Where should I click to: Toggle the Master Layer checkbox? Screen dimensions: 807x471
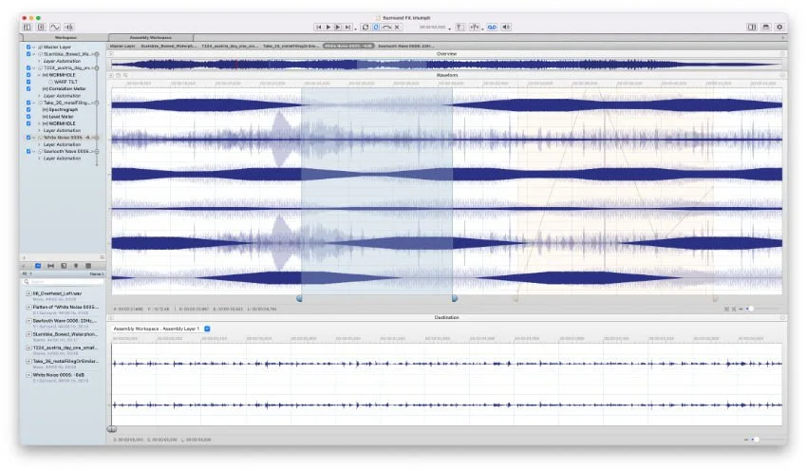coord(28,47)
